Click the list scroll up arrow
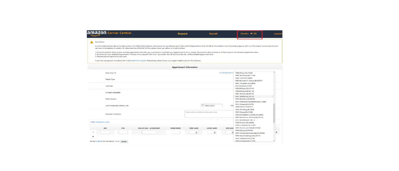 (274, 72)
